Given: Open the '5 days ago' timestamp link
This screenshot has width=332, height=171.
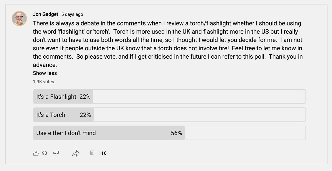Looking at the screenshot, I should 72,14.
